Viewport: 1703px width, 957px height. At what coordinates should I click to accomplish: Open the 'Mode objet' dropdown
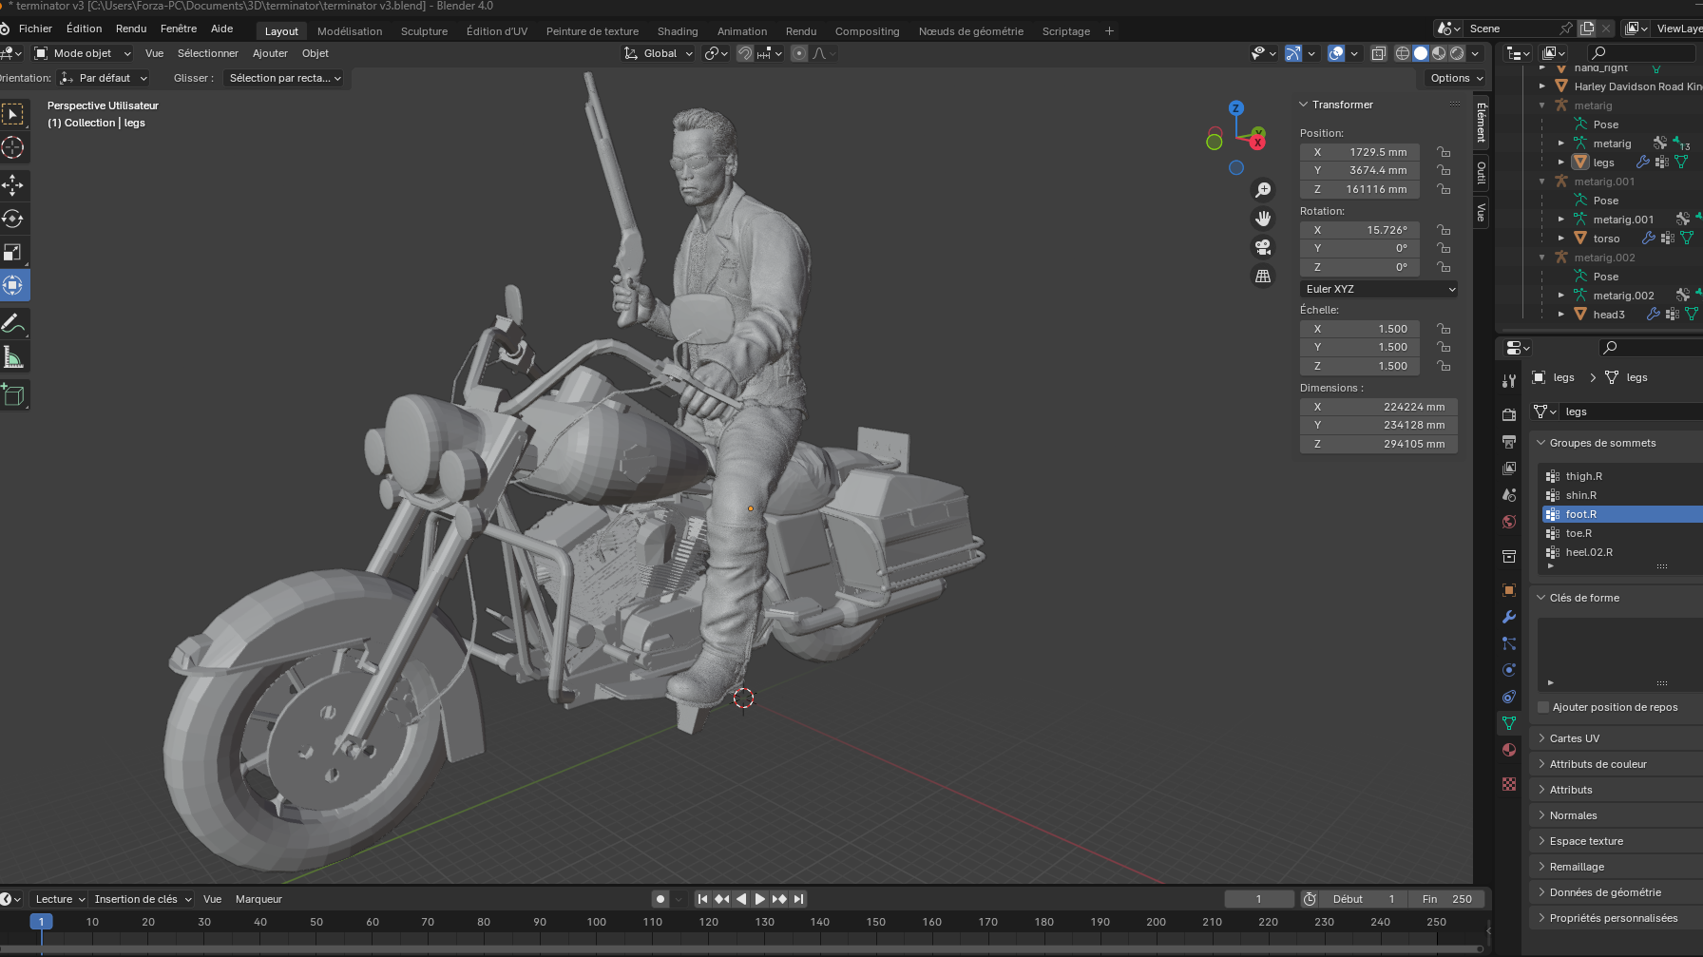(x=83, y=53)
